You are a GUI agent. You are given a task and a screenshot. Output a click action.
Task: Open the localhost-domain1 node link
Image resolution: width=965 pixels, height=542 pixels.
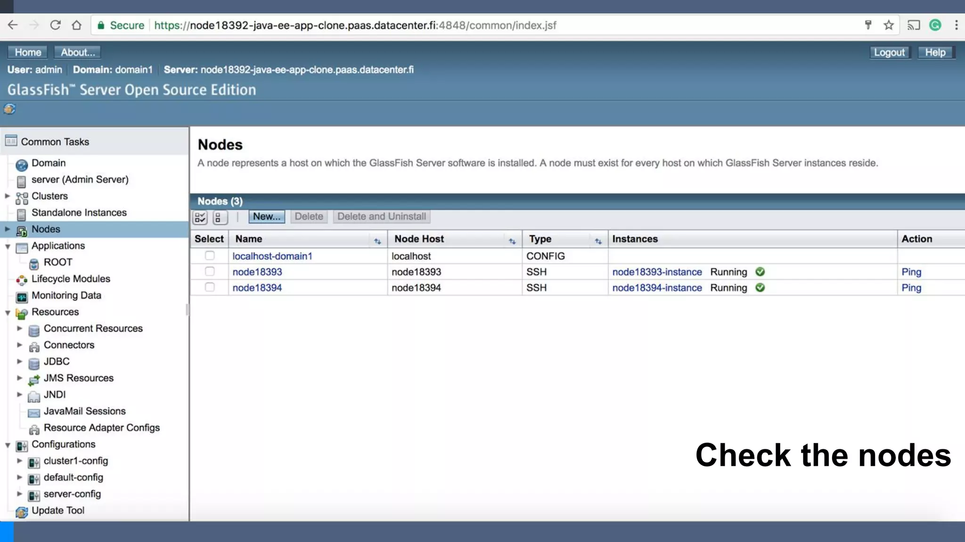(x=272, y=256)
